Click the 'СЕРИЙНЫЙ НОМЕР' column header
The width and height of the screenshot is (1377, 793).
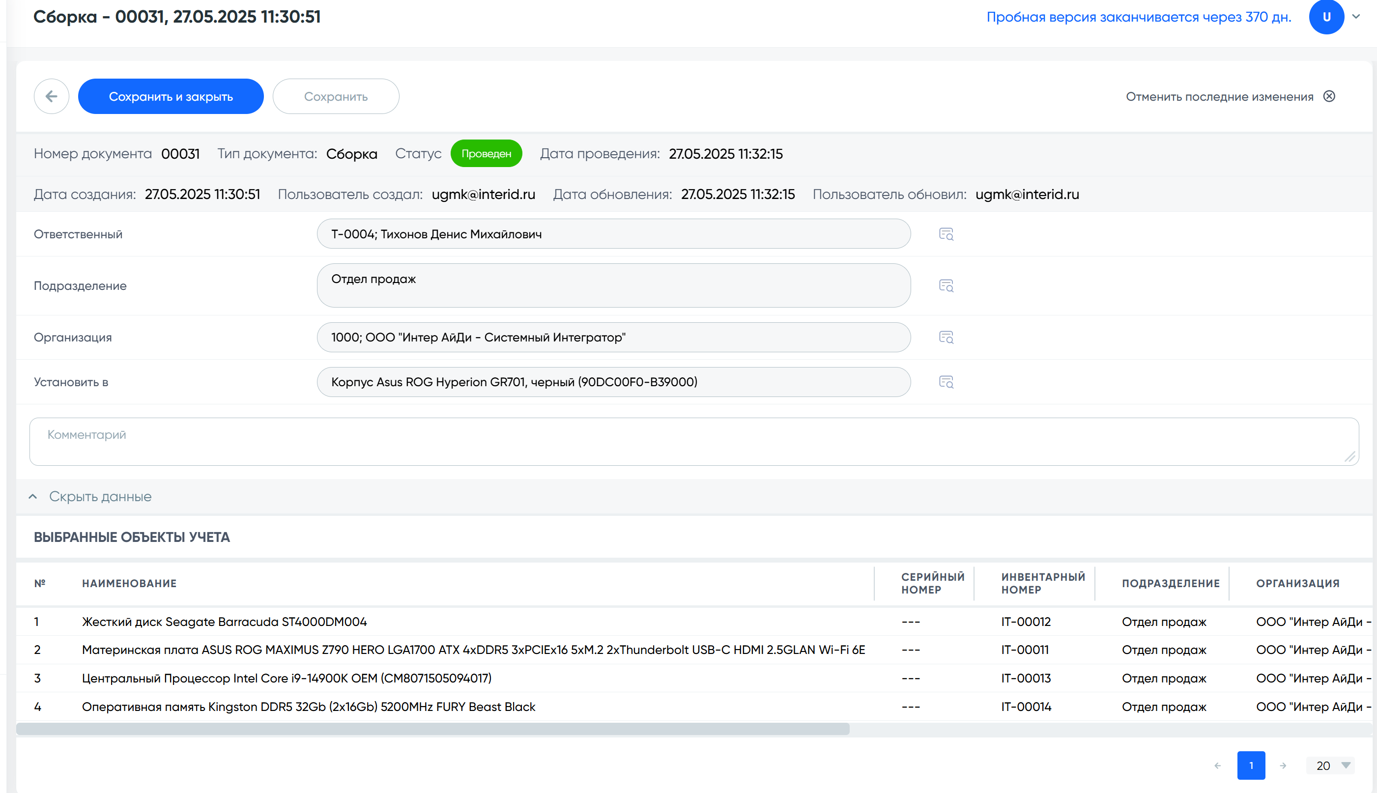pyautogui.click(x=933, y=583)
